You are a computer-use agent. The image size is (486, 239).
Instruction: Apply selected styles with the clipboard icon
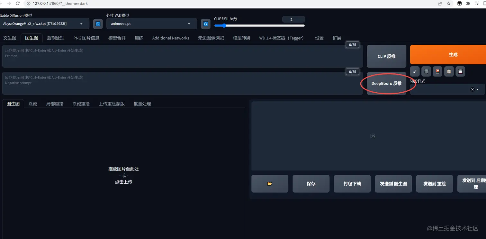(449, 71)
